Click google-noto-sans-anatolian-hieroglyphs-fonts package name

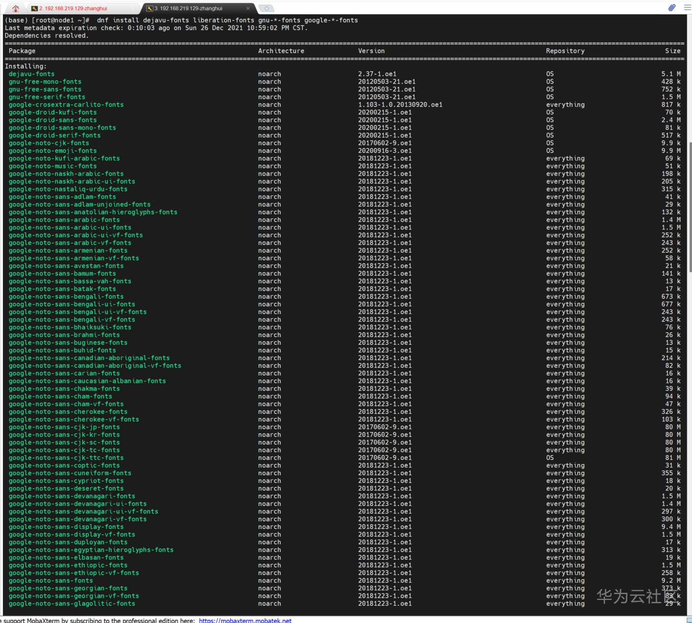[93, 212]
